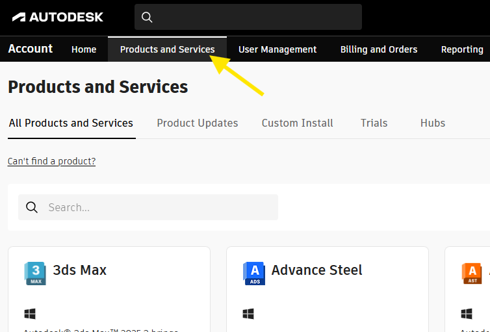490x332 pixels.
Task: Click the magnifier icon in the top black search bar
Action: 147,18
